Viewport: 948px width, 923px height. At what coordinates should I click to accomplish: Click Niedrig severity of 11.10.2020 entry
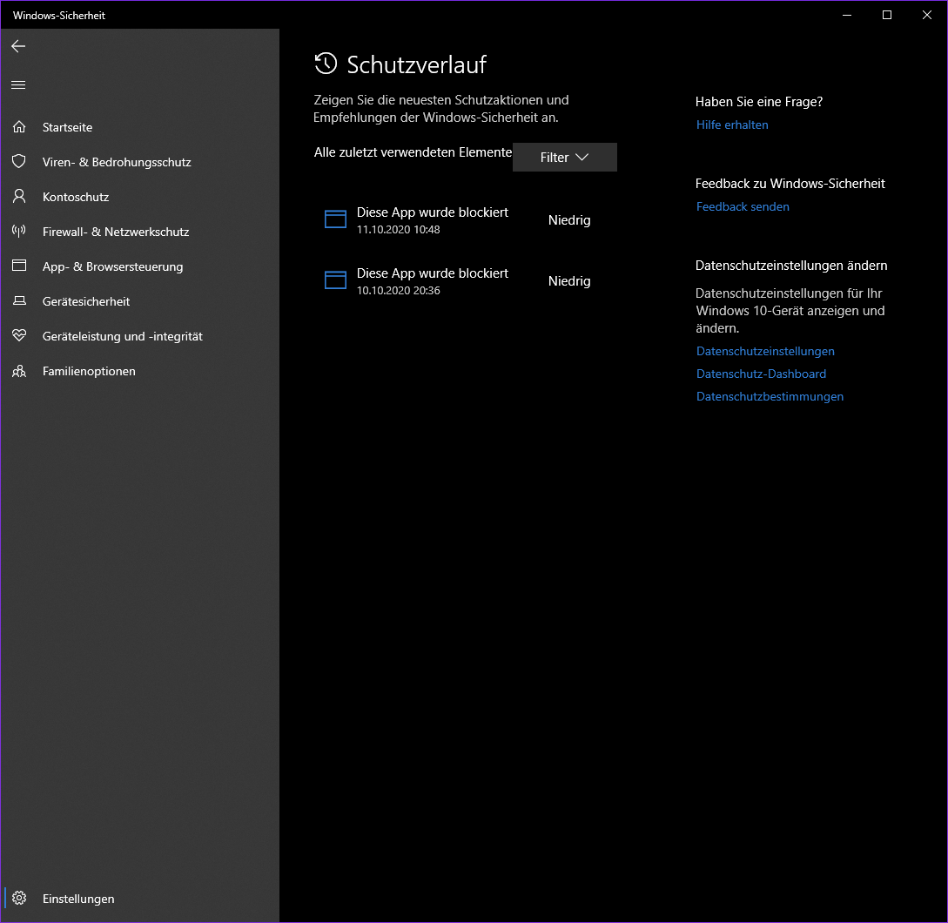(x=569, y=220)
